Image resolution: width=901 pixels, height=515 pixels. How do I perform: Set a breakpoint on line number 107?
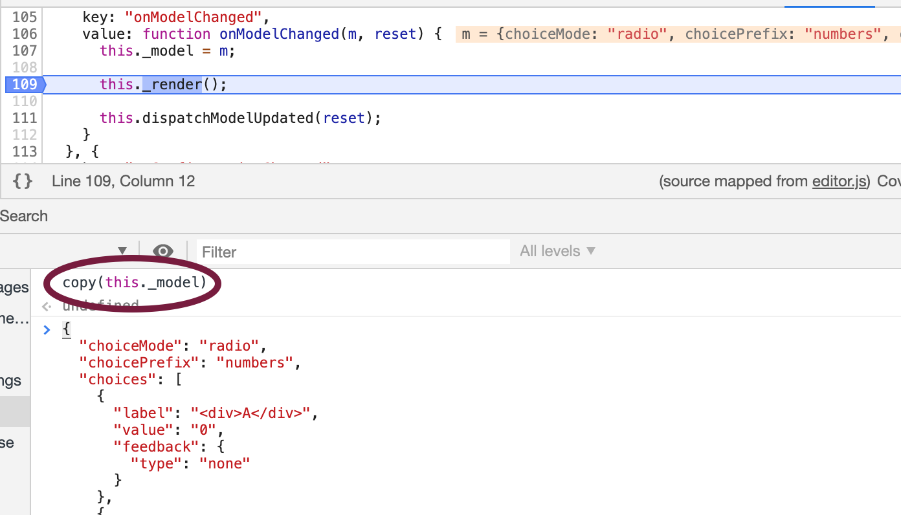(x=25, y=50)
